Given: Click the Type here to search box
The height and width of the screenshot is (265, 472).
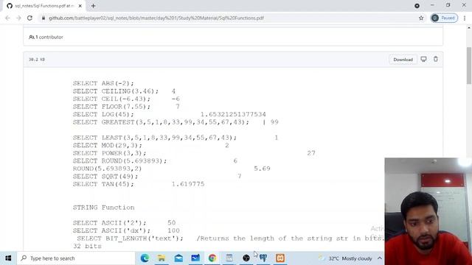Looking at the screenshot, I should 76,258.
